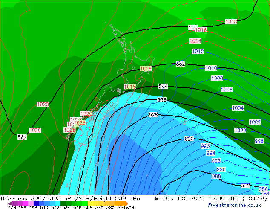The image size is (270, 209).
Task: Click the 1000 isobar label
Action: pyautogui.click(x=240, y=130)
